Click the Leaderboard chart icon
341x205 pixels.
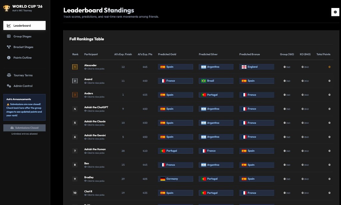click(9, 25)
